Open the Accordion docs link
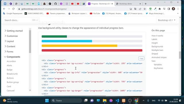Screen dimensions: 184x104 point(11,61)
